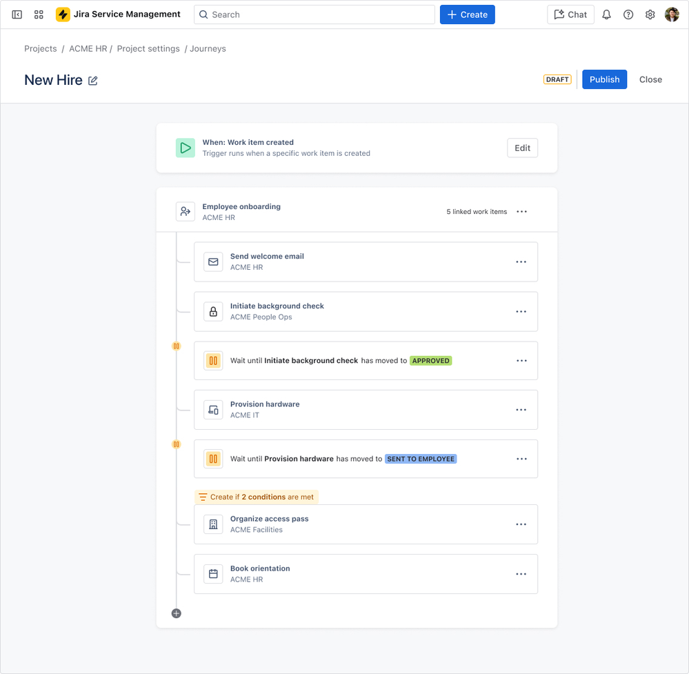The image size is (689, 674).
Task: Open more options for Send welcome email
Action: (x=521, y=262)
